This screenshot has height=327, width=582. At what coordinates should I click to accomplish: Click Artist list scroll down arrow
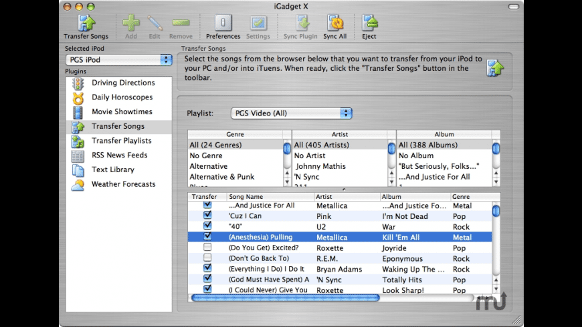point(391,182)
